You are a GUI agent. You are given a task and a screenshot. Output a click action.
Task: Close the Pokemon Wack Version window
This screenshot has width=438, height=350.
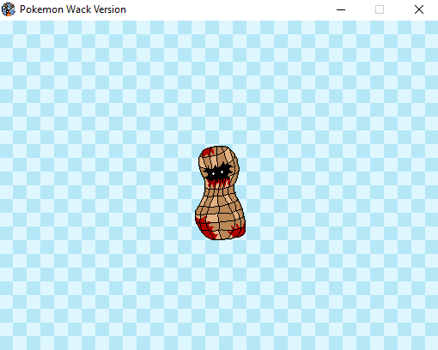point(419,9)
